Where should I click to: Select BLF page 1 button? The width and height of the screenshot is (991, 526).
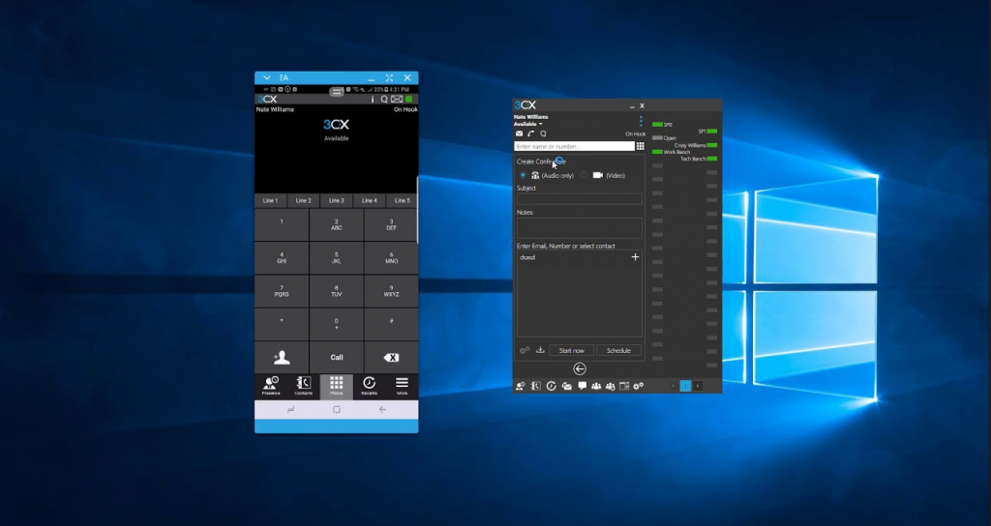[685, 386]
